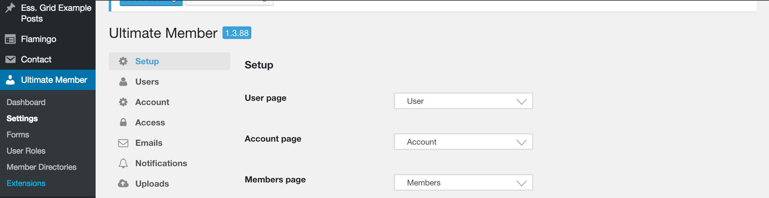Image resolution: width=769 pixels, height=198 pixels.
Task: Click the 1.3.88 version badge
Action: click(237, 33)
